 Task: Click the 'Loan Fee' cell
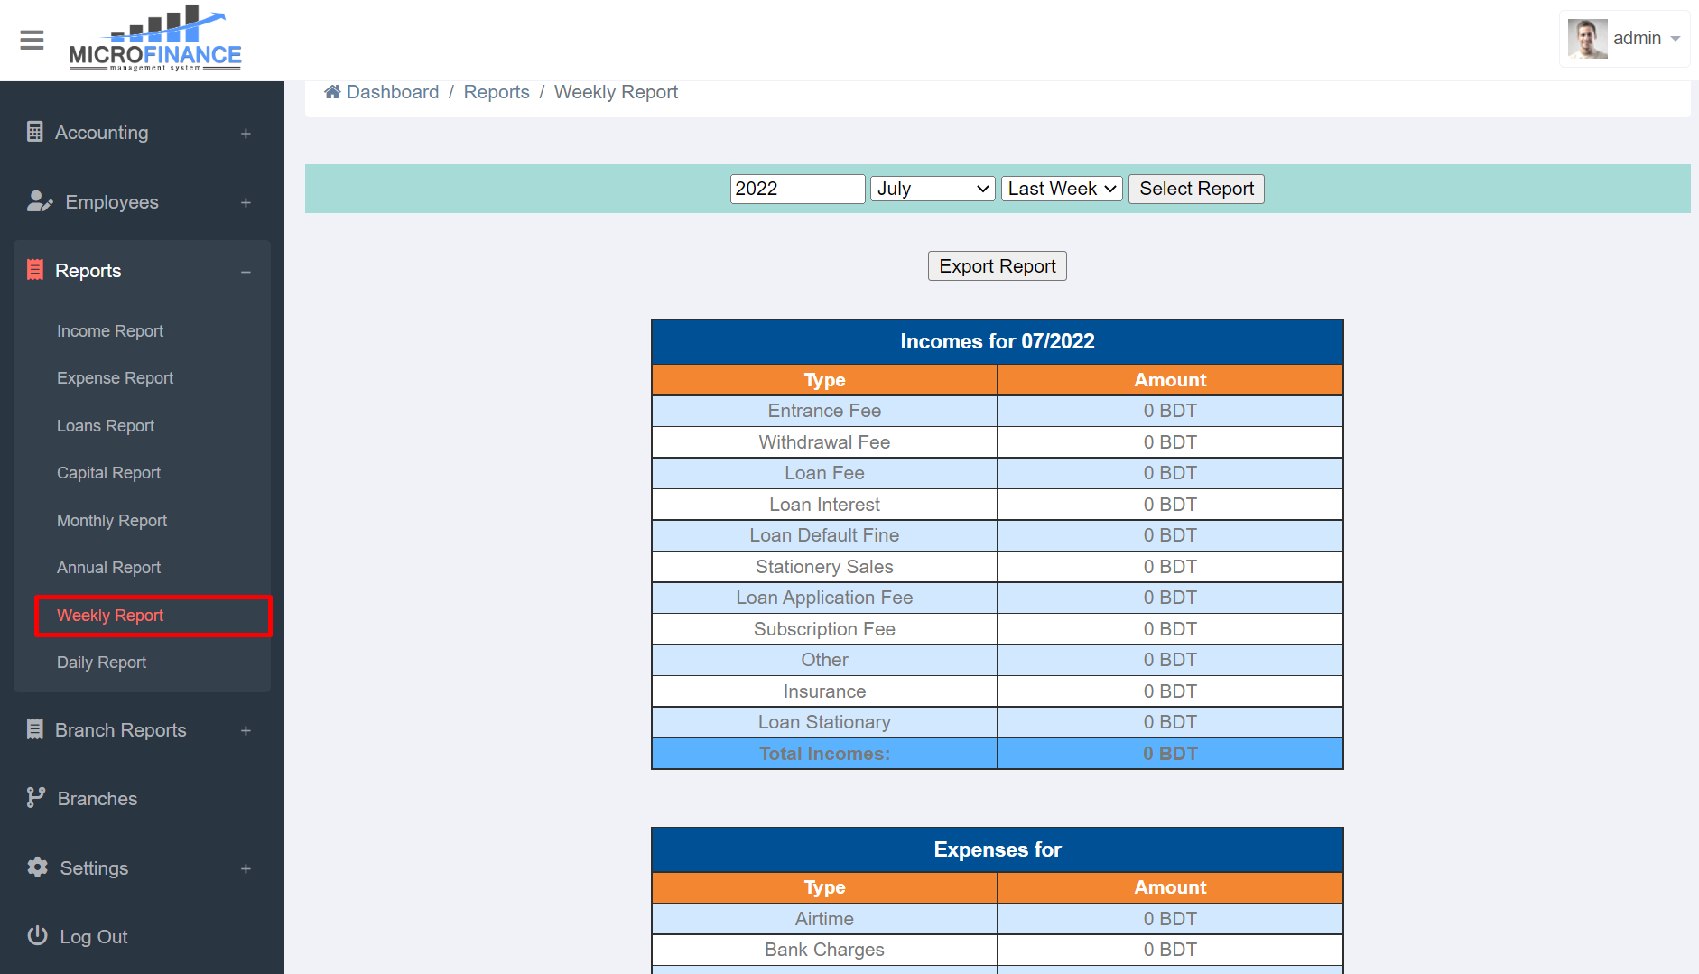click(x=824, y=473)
